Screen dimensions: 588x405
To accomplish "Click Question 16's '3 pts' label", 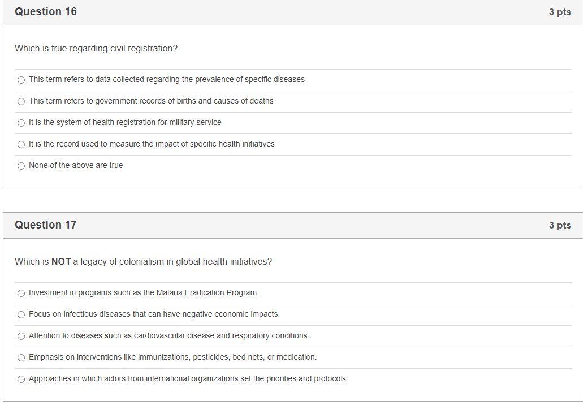I will point(559,12).
